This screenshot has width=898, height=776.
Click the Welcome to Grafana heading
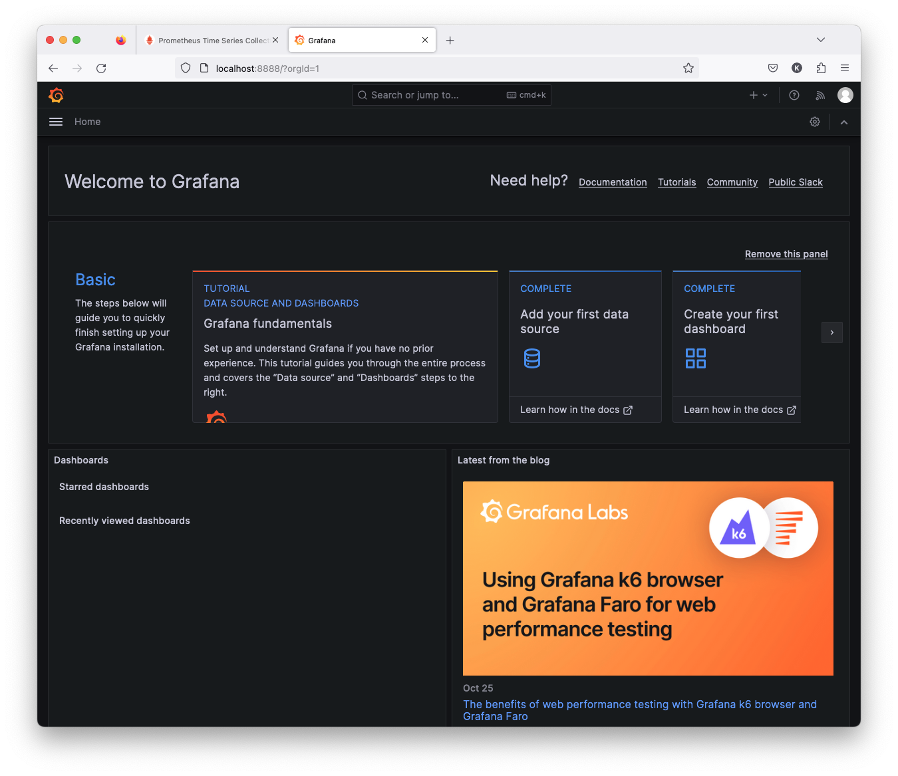152,182
